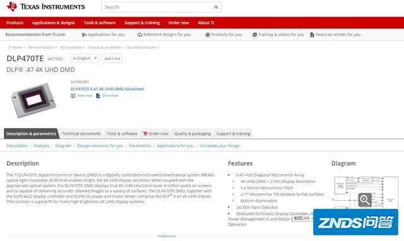This screenshot has height=241, width=404.
Task: Click the Features heading text
Action: 240,163
